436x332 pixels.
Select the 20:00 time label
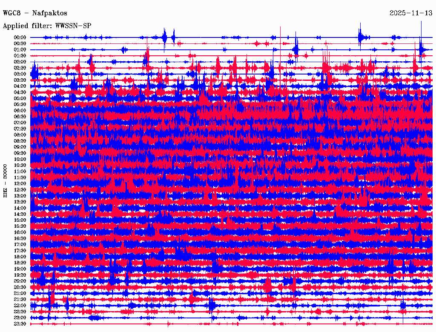[x=20, y=281]
